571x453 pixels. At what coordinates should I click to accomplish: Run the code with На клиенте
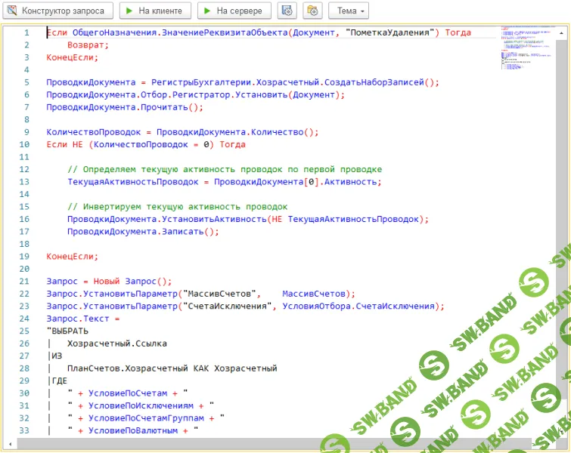tap(154, 11)
